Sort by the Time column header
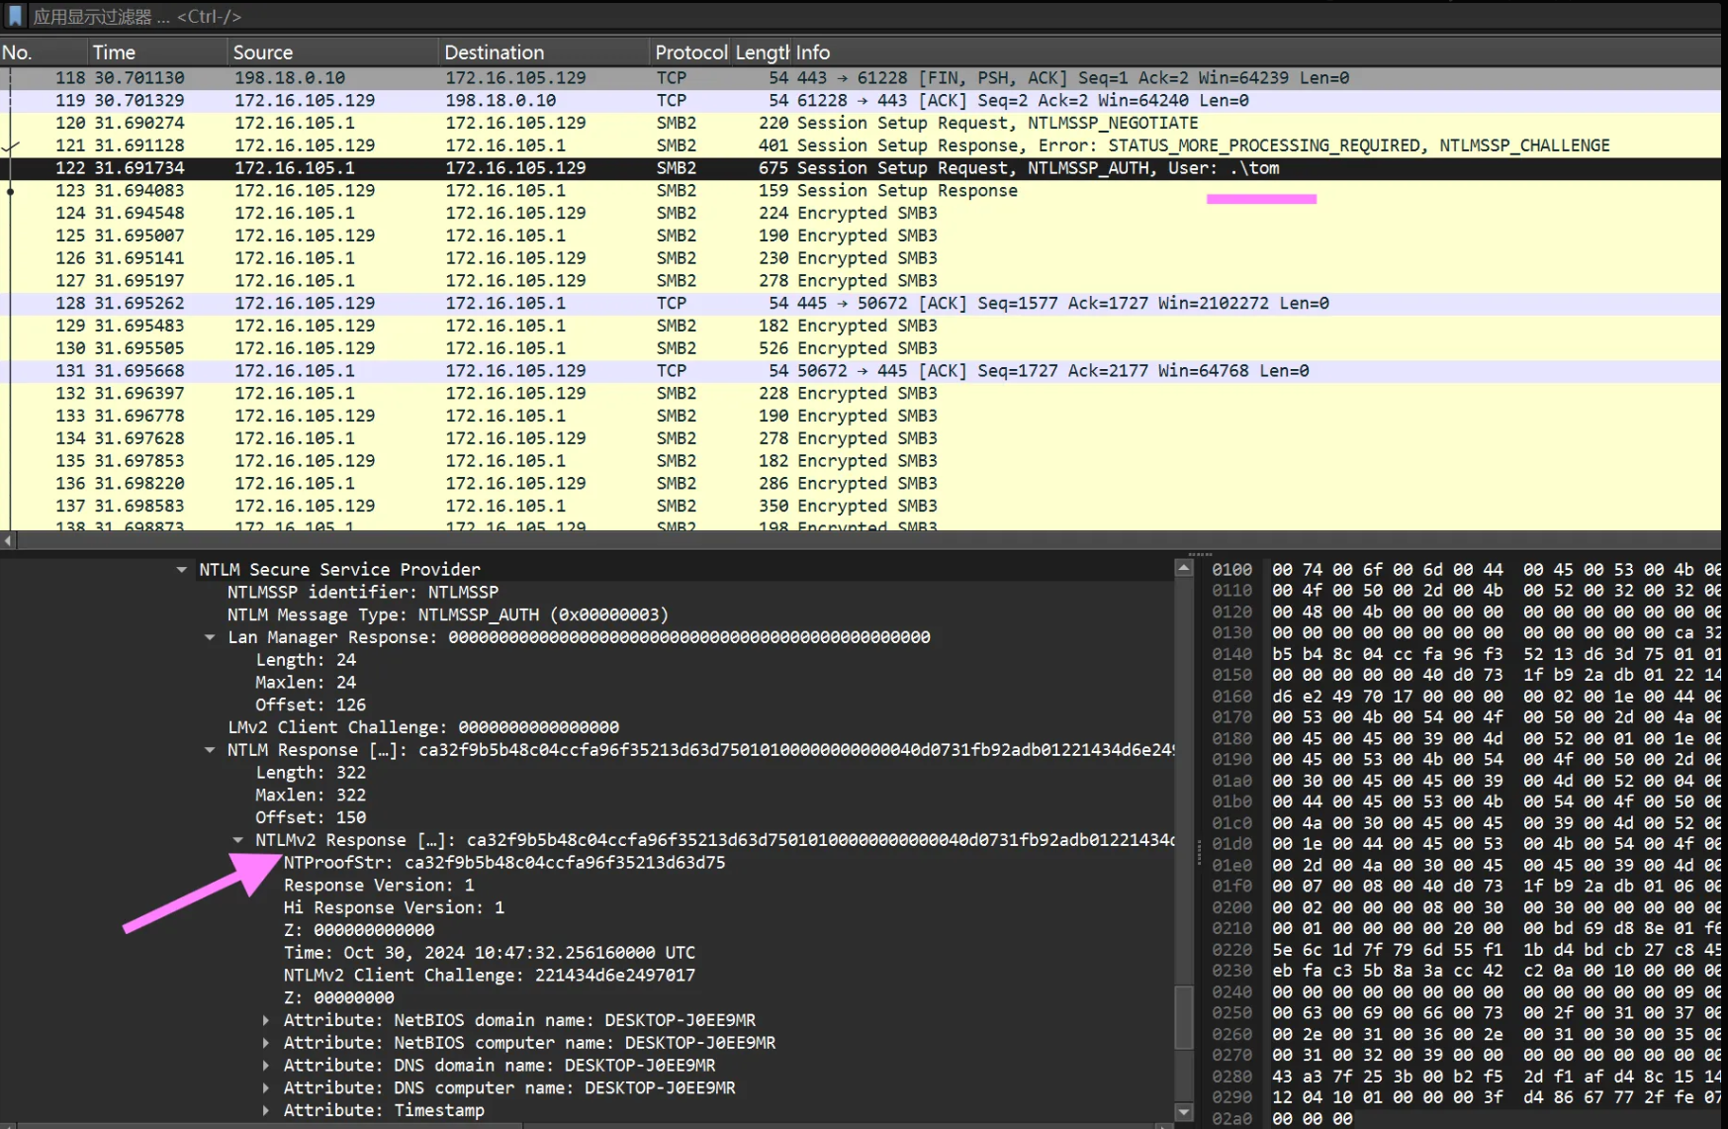Viewport: 1728px width, 1129px height. tap(156, 52)
